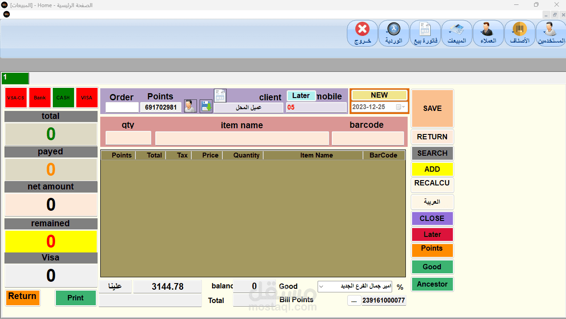
Task: Click the purple CLOSE button
Action: 432,218
